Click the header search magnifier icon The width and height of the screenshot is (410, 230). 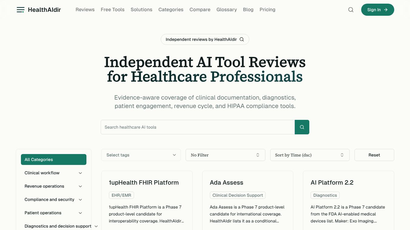[x=351, y=10]
